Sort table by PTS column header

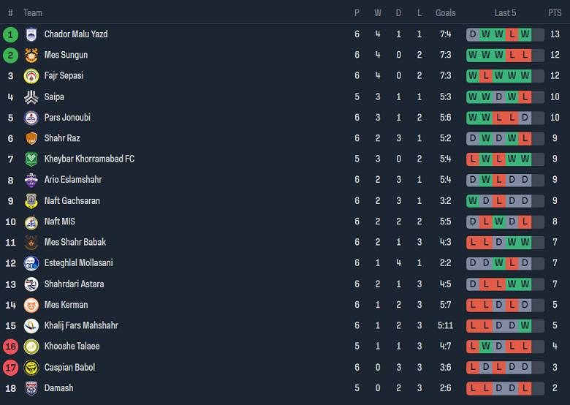pos(555,12)
